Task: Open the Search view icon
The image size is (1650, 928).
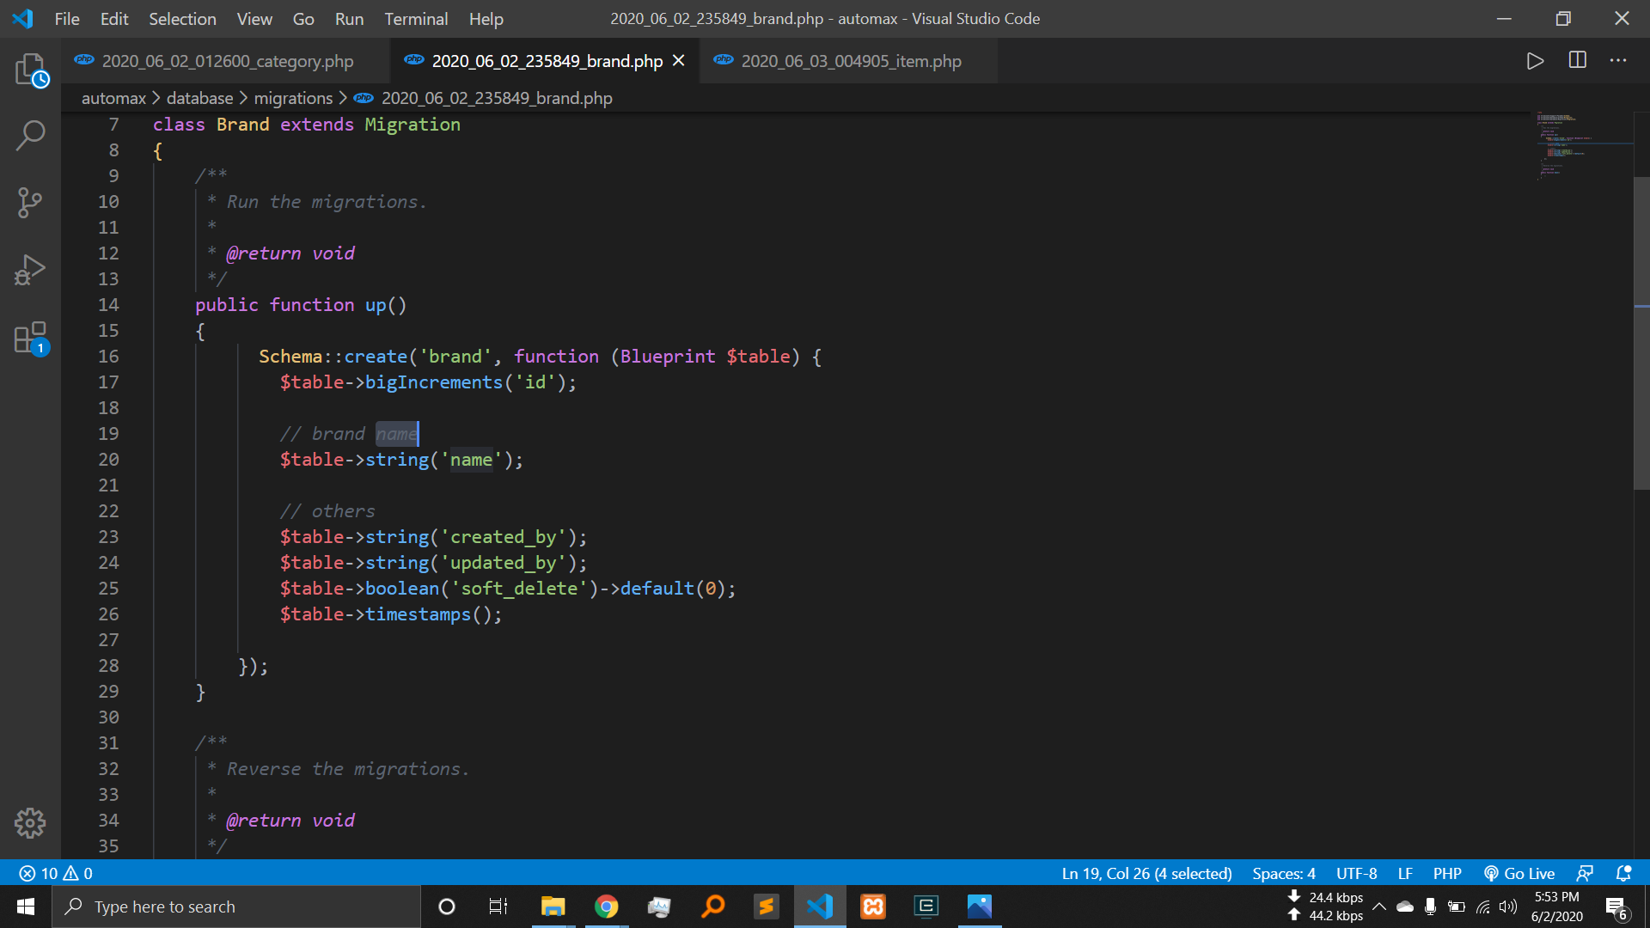Action: tap(30, 135)
